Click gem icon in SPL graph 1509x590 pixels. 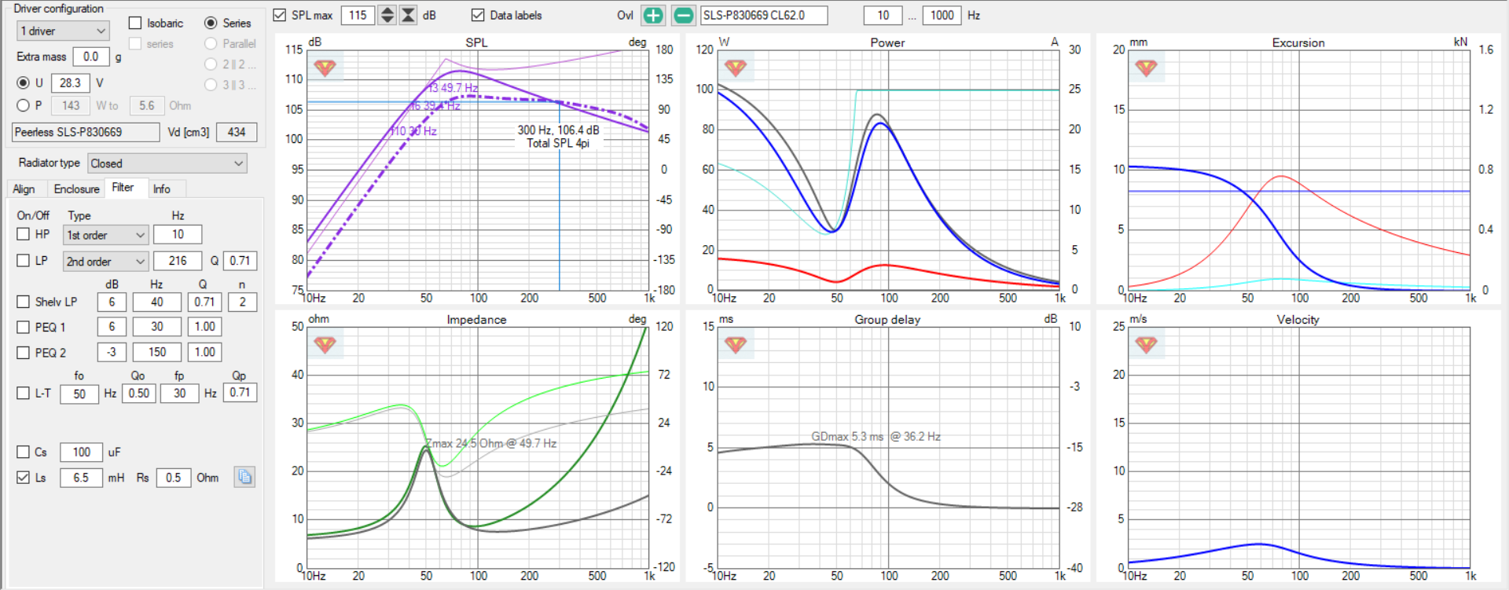[x=325, y=68]
